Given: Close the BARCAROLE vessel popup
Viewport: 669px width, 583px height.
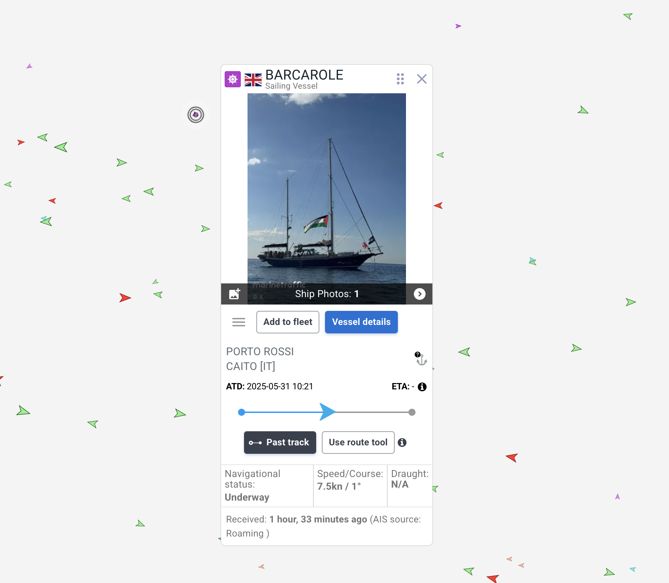Looking at the screenshot, I should tap(422, 79).
